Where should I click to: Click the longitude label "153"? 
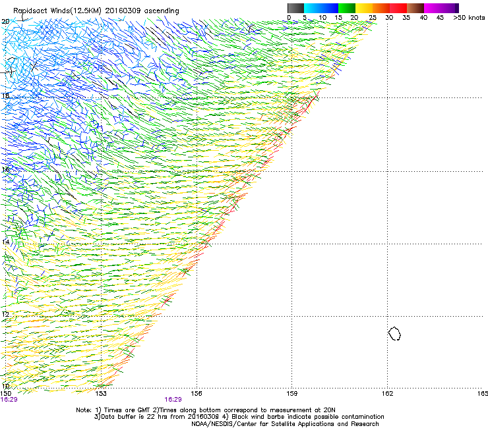(x=101, y=394)
